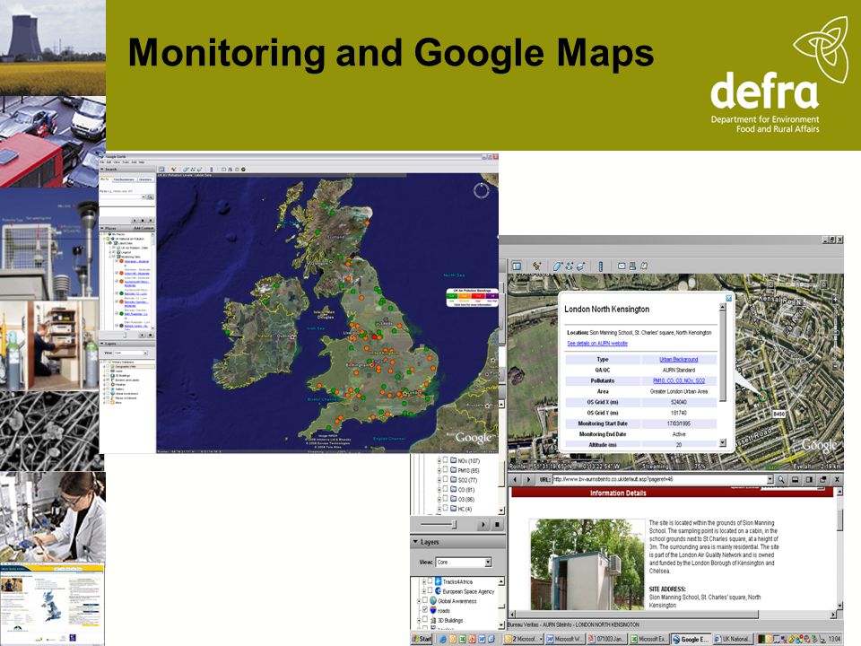Tick the PM10 (65) checkbox
The width and height of the screenshot is (861, 646).
[x=446, y=470]
